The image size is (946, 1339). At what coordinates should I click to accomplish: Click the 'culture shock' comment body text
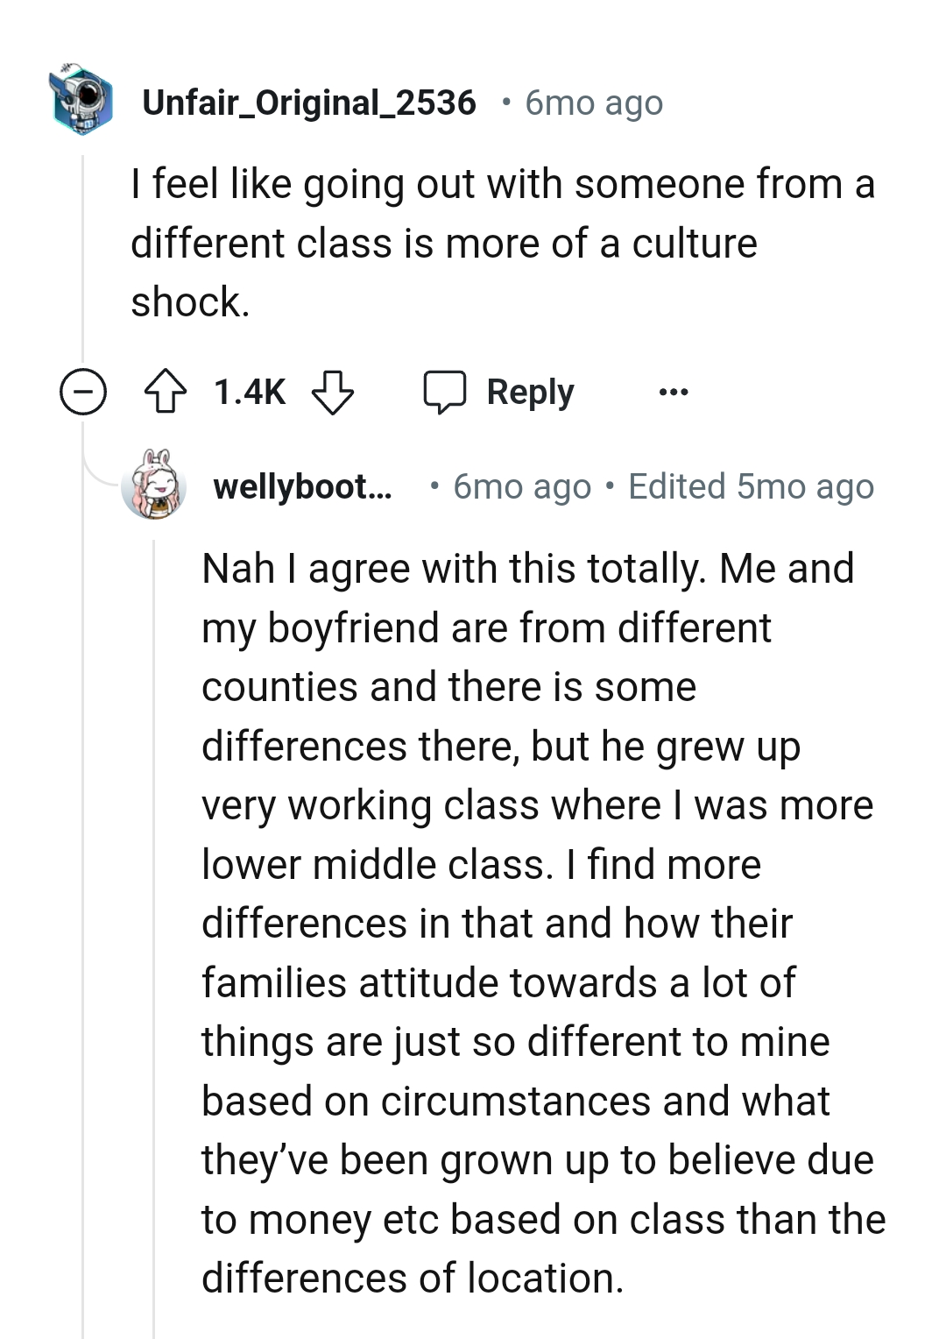point(502,243)
